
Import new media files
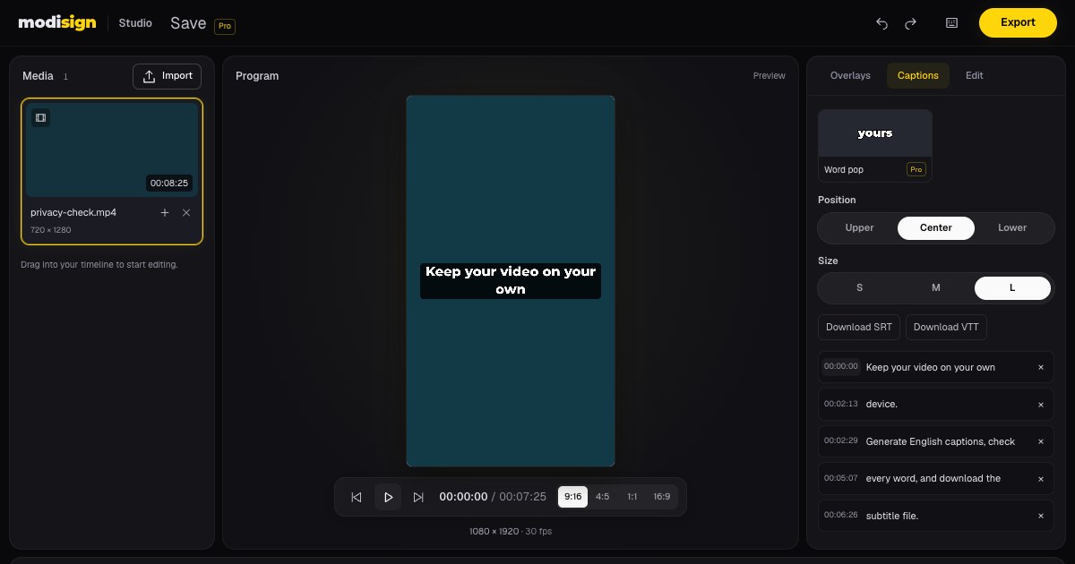pos(167,76)
